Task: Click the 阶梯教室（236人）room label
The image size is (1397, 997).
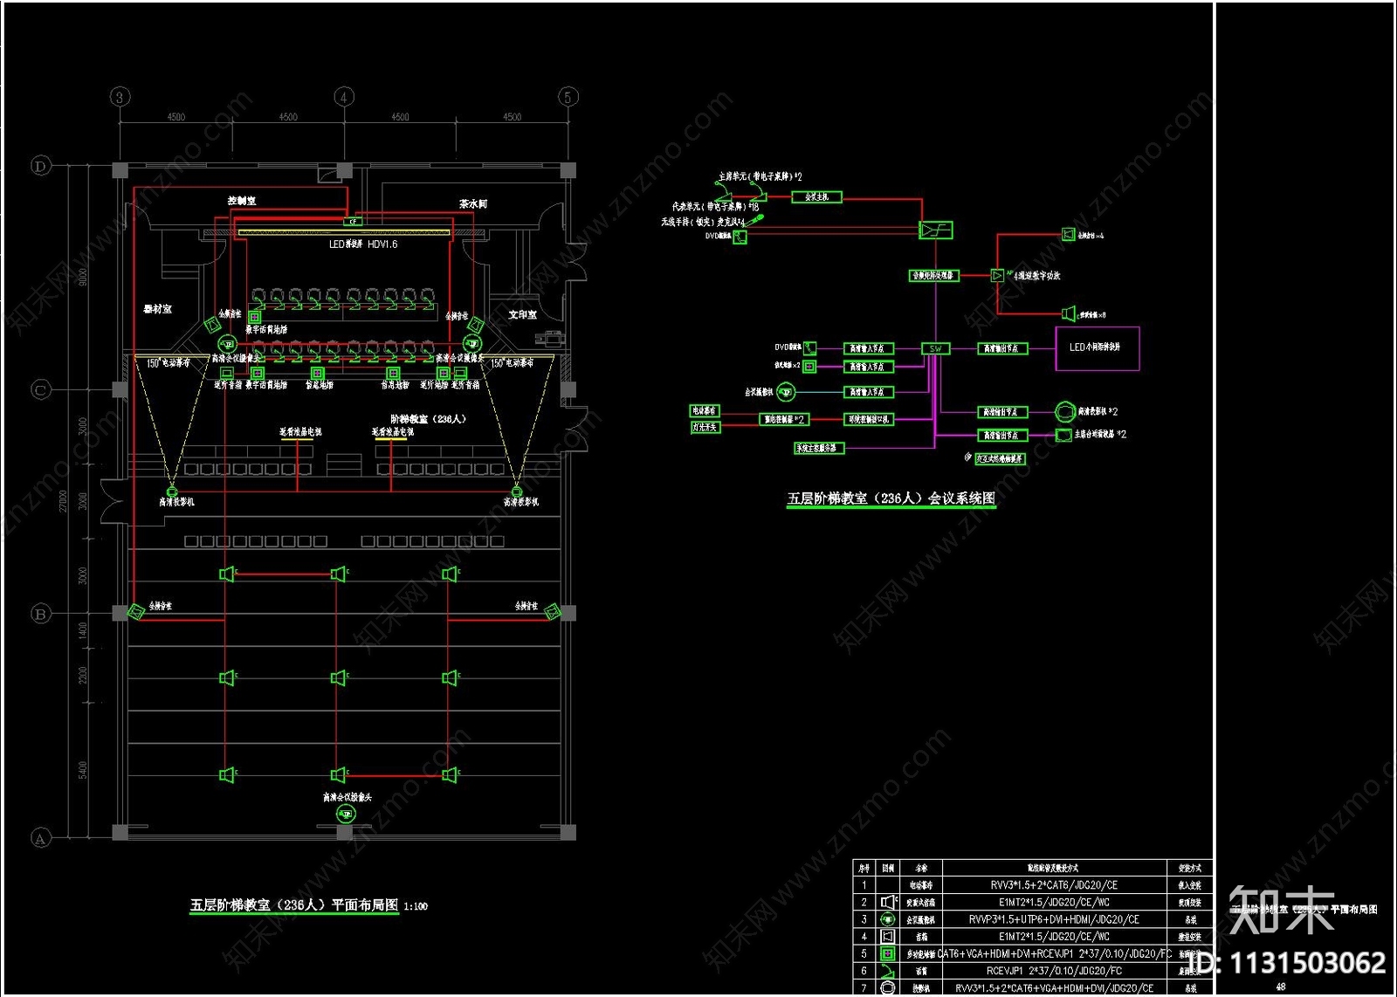Action: tap(429, 419)
